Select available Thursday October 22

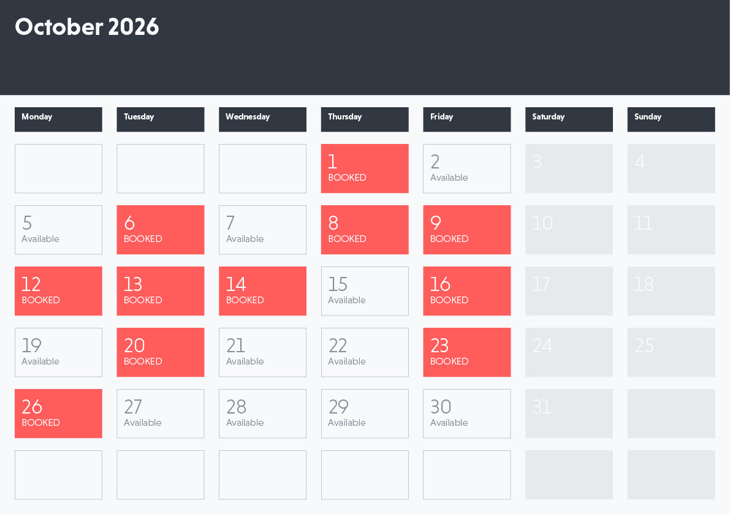tap(365, 352)
